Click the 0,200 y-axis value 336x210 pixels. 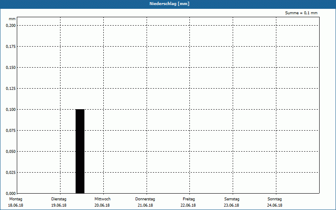11,26
